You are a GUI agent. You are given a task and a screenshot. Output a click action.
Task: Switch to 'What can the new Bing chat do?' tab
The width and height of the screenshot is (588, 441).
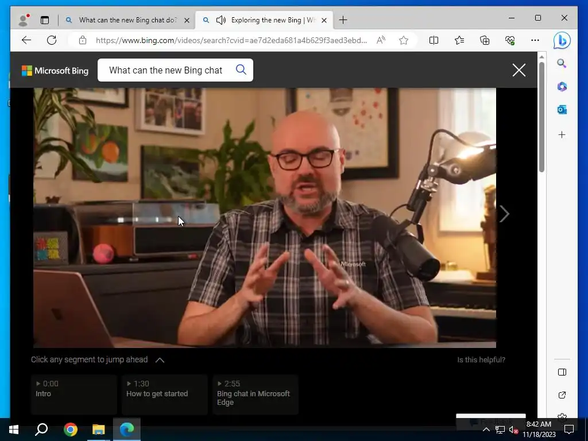point(127,20)
